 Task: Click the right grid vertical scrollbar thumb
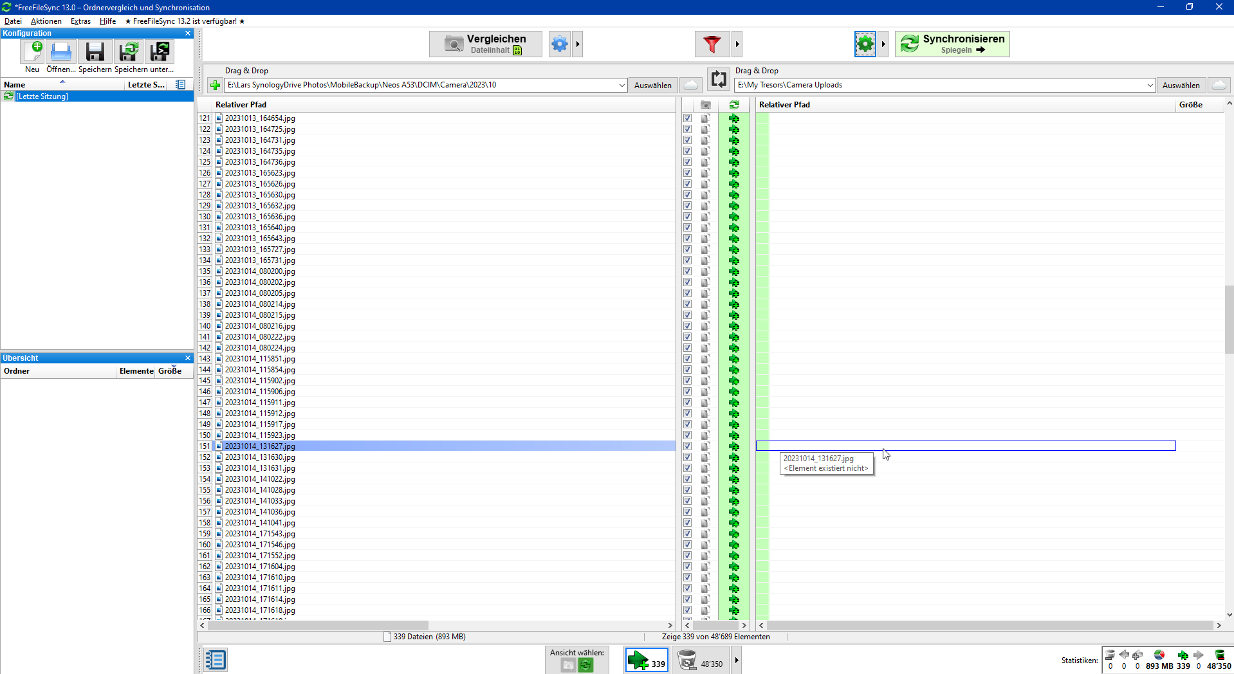point(1229,320)
